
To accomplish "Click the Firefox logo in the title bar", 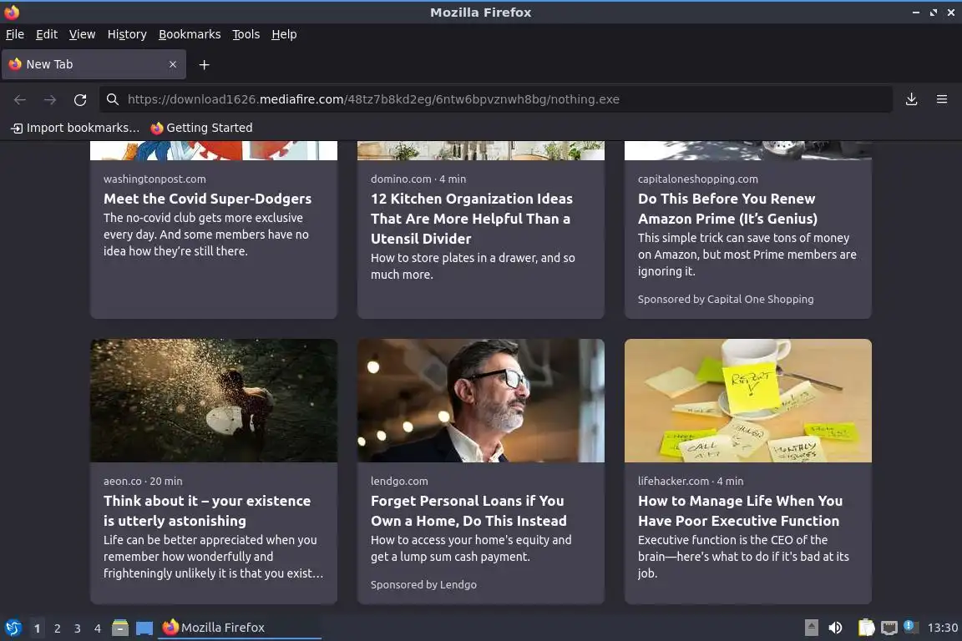I will (x=12, y=13).
